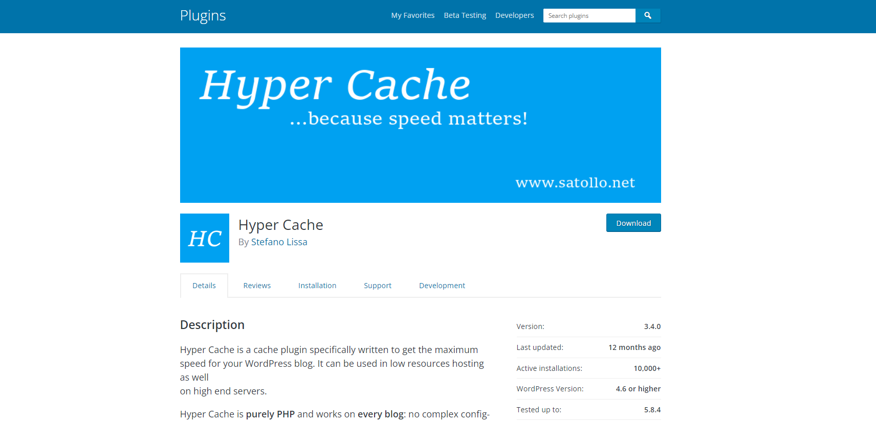This screenshot has width=876, height=422.
Task: Switch to the Support tab
Action: [x=378, y=286]
